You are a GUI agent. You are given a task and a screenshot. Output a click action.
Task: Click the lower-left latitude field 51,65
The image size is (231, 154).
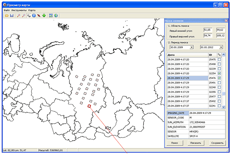(x=208, y=30)
